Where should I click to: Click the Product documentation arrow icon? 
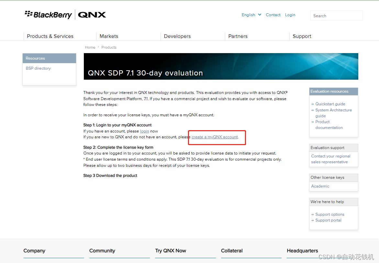pyautogui.click(x=312, y=122)
